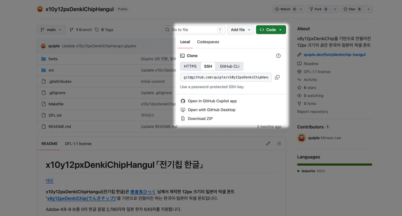This screenshot has width=402, height=216.
Task: Click the OFL.txt file icon
Action: 44,115
